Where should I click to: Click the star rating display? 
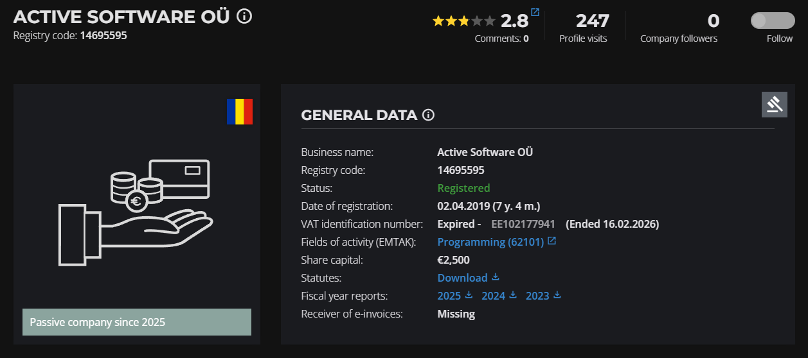click(463, 21)
